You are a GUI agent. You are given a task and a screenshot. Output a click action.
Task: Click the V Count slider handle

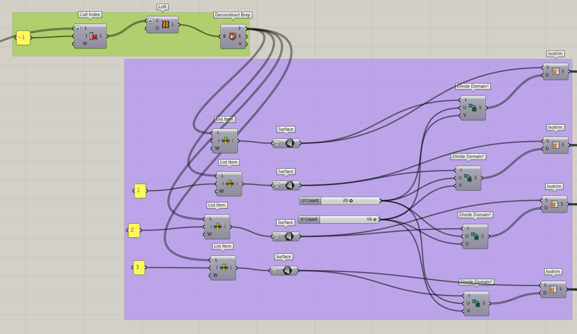point(374,219)
